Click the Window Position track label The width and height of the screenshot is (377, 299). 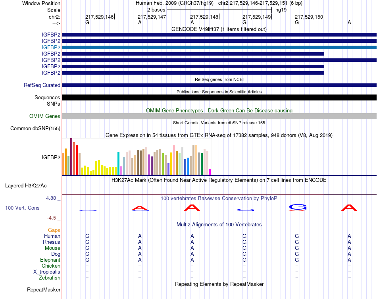click(x=41, y=3)
